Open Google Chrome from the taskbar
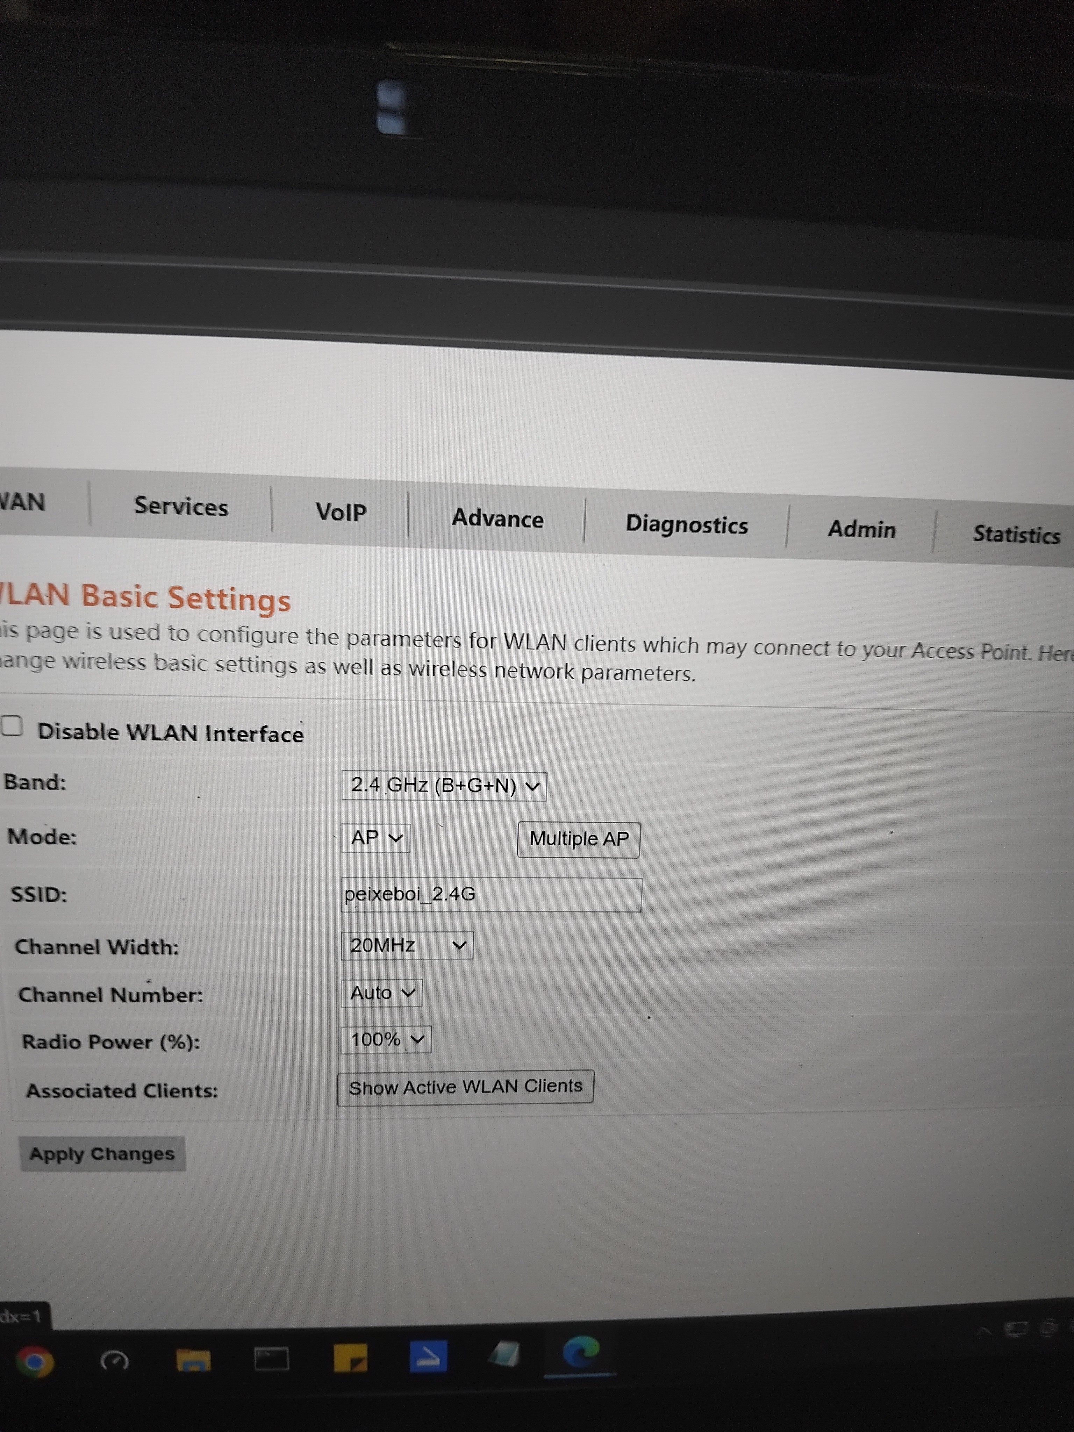1074x1432 pixels. tap(34, 1361)
